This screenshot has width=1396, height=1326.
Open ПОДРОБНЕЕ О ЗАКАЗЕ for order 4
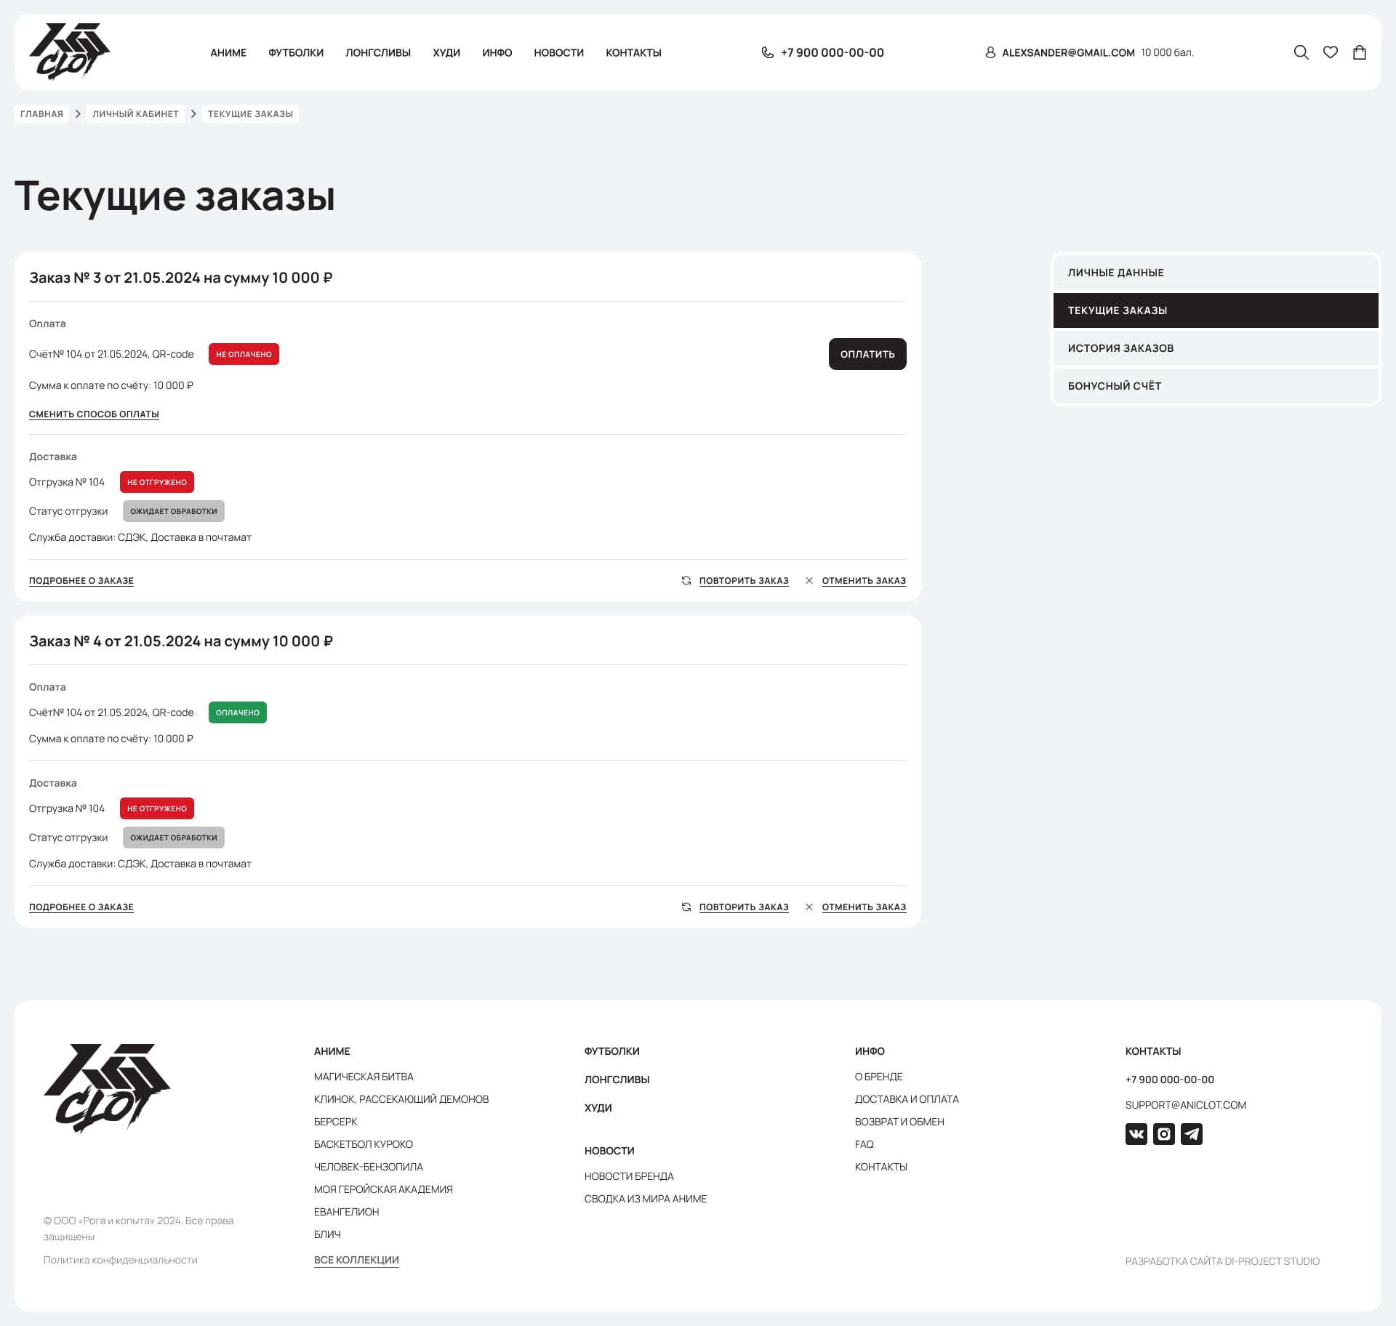tap(81, 907)
